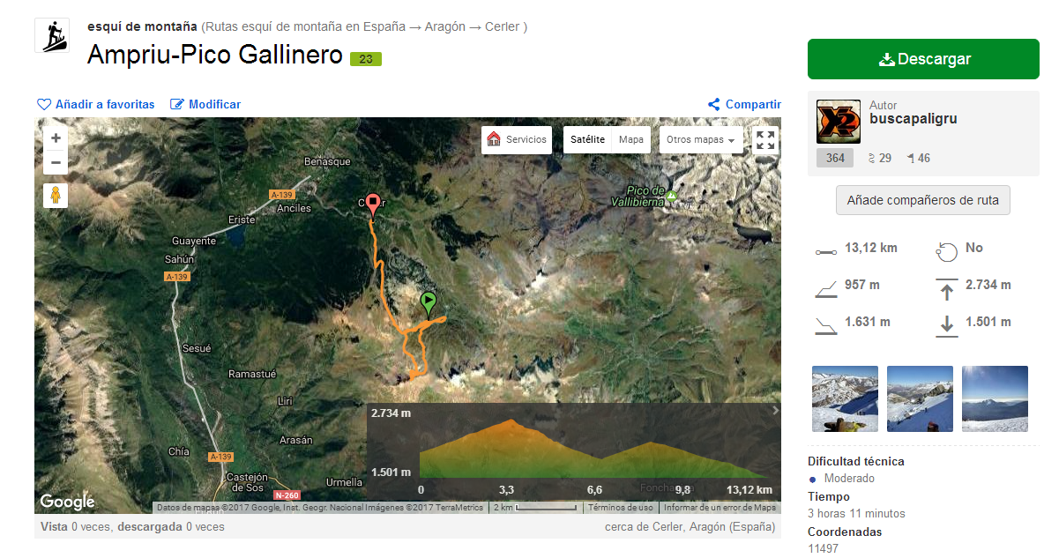Screen dimensions: 1044x558
Task: Expand the Otros mapas dropdown
Action: [700, 140]
